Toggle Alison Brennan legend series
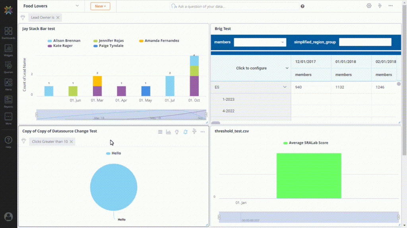Image resolution: width=407 pixels, height=228 pixels. click(64, 41)
